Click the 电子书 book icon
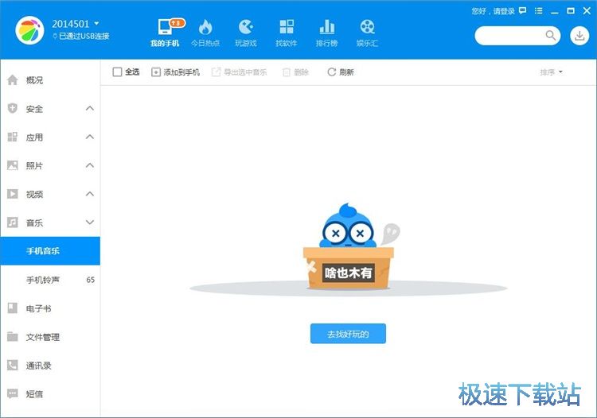The image size is (597, 418). point(13,308)
